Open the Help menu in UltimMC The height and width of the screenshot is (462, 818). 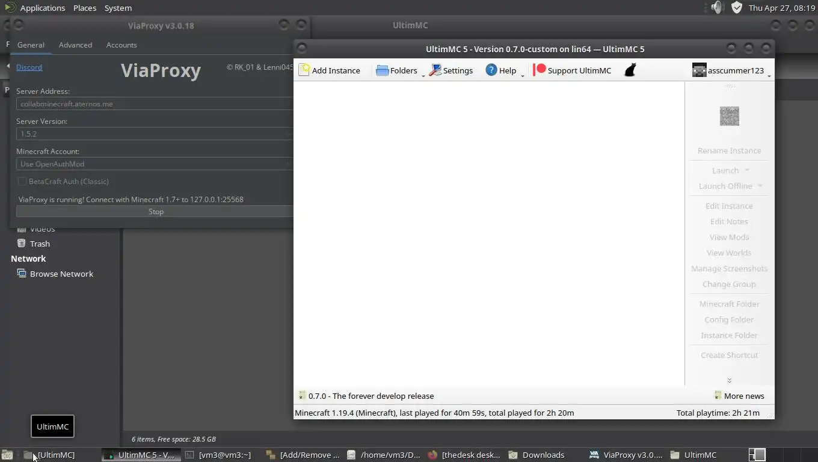point(501,70)
